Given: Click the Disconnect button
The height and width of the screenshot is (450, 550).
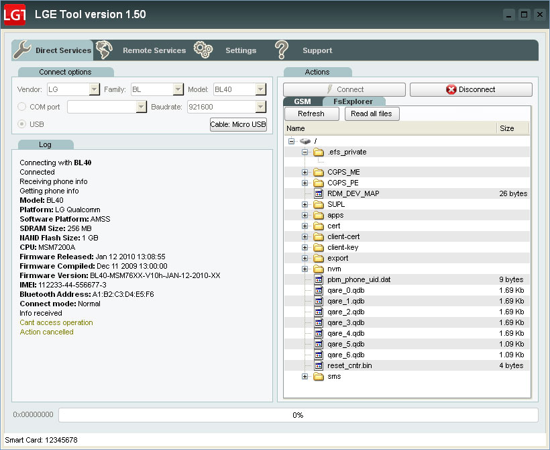Looking at the screenshot, I should click(471, 89).
